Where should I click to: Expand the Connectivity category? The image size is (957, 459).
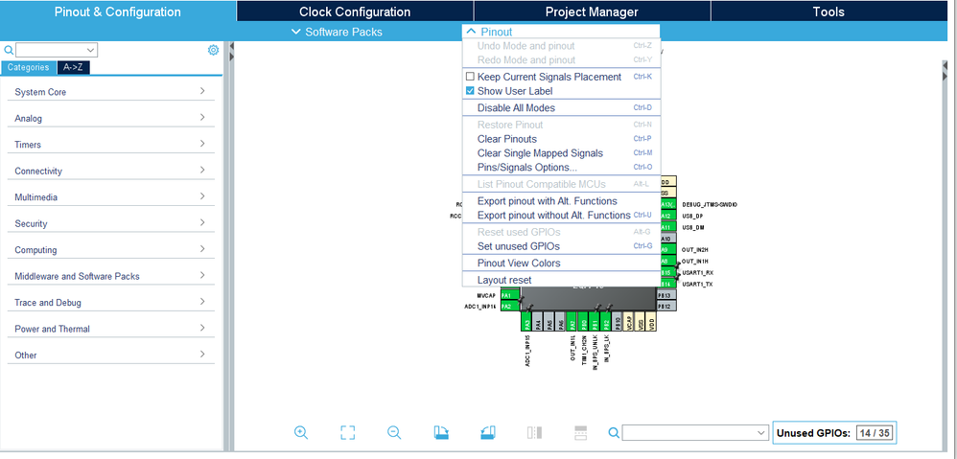click(x=110, y=171)
